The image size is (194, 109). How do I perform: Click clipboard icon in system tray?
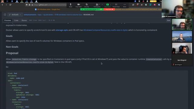pyautogui.click(x=147, y=1)
